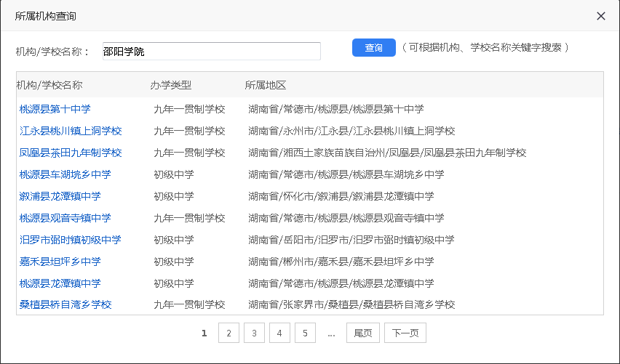The width and height of the screenshot is (620, 364).
Task: Select the 溆浦县龙潭镇中学 entry
Action: pos(60,196)
